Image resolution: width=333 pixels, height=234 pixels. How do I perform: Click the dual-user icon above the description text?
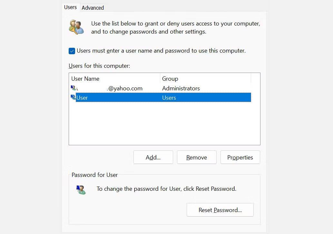tap(76, 27)
